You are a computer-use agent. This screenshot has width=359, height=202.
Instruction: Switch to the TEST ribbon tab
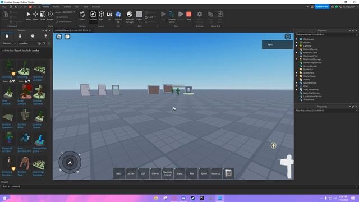pos(77,7)
